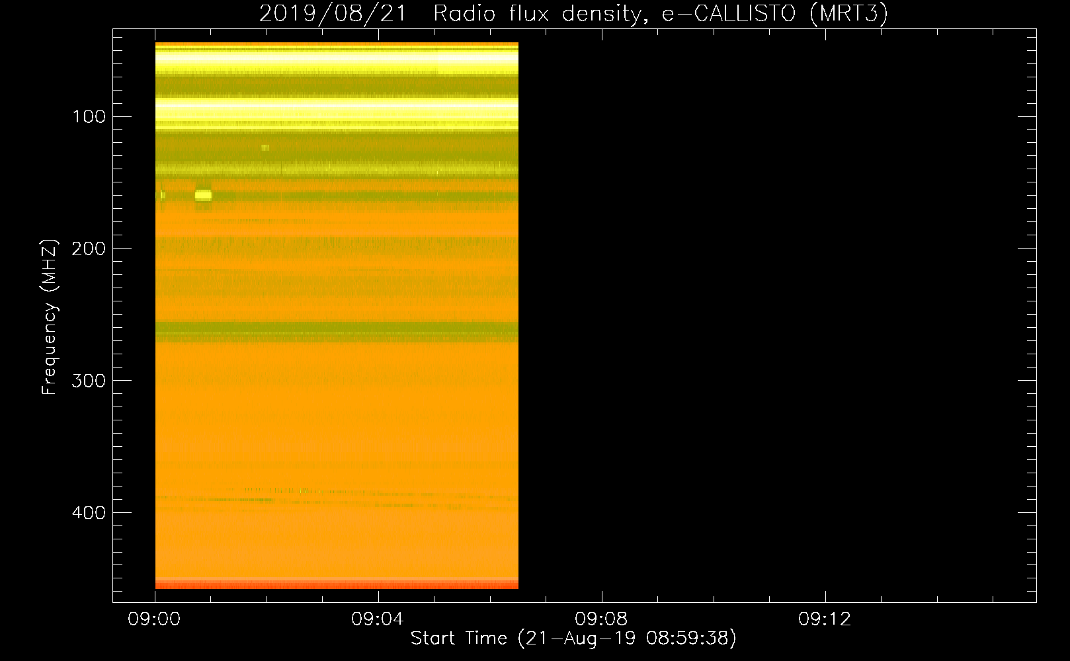This screenshot has height=661, width=1070.
Task: Select the 'e-CALLISTO (MRT3)' station label
Action: coord(774,14)
